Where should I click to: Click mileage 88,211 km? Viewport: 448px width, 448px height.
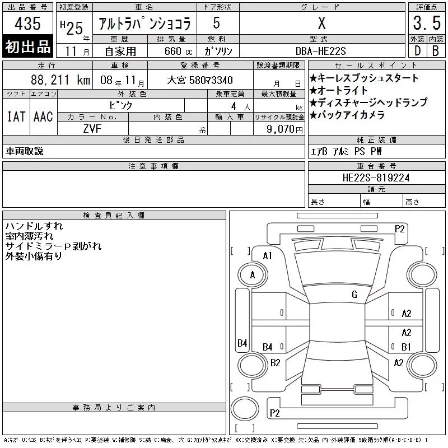click(x=60, y=80)
